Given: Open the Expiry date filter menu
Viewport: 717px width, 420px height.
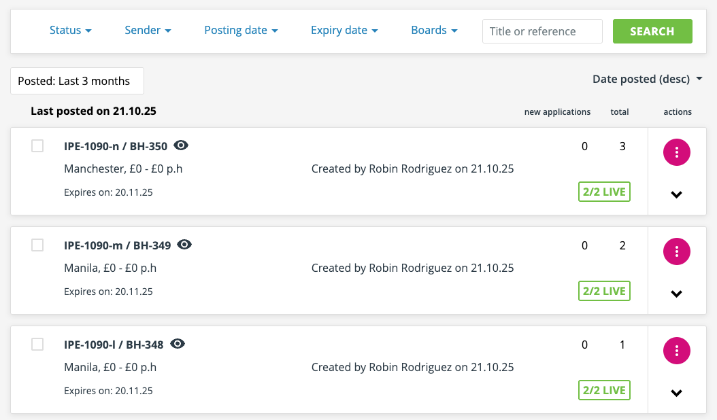Looking at the screenshot, I should 344,31.
